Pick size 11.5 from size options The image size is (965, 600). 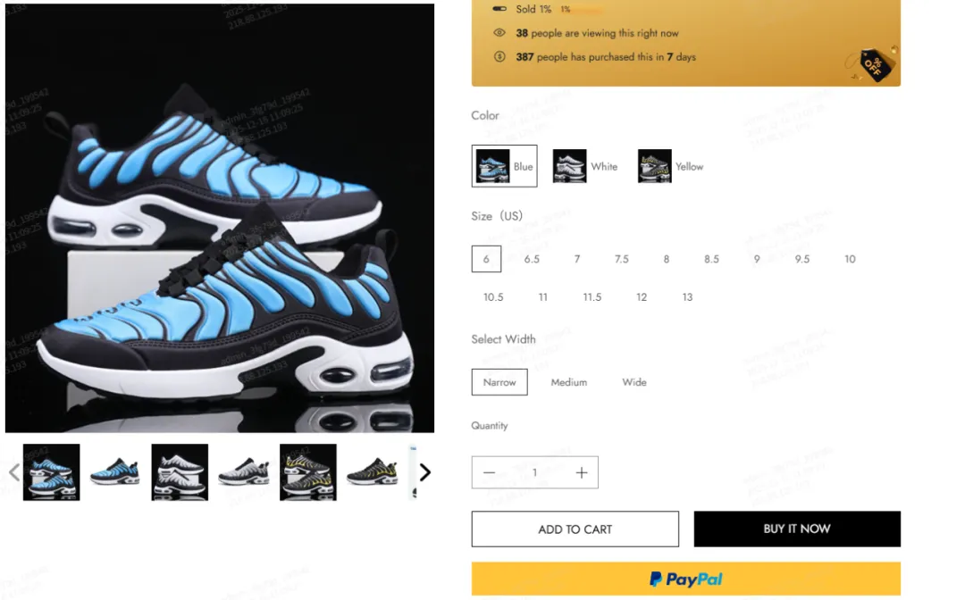[592, 297]
